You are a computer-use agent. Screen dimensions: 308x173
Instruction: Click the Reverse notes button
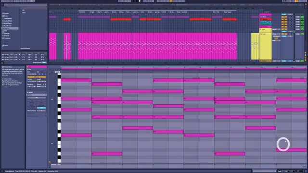32,103
